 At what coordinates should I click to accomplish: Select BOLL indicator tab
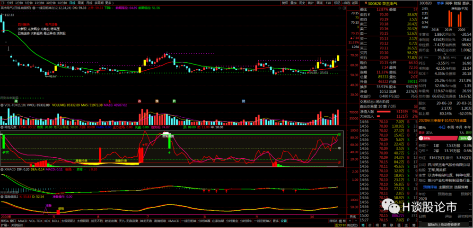pyautogui.click(x=56, y=221)
